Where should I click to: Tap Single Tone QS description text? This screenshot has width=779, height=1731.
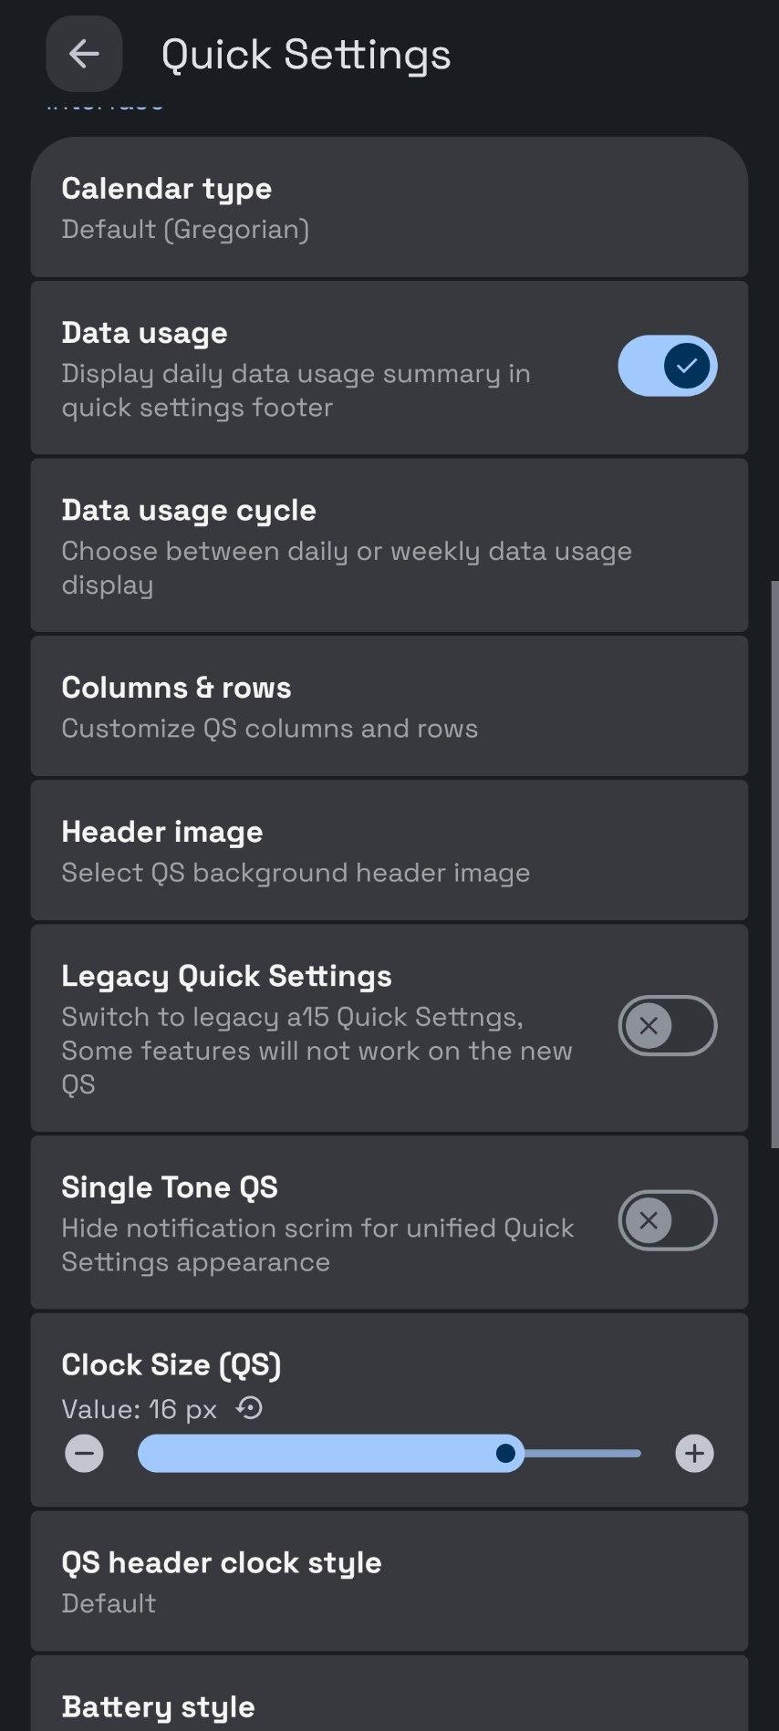pos(317,1245)
